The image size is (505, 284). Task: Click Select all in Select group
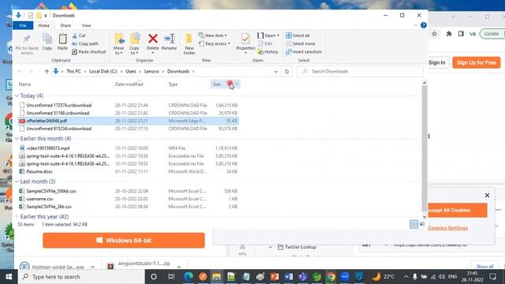[x=297, y=35]
